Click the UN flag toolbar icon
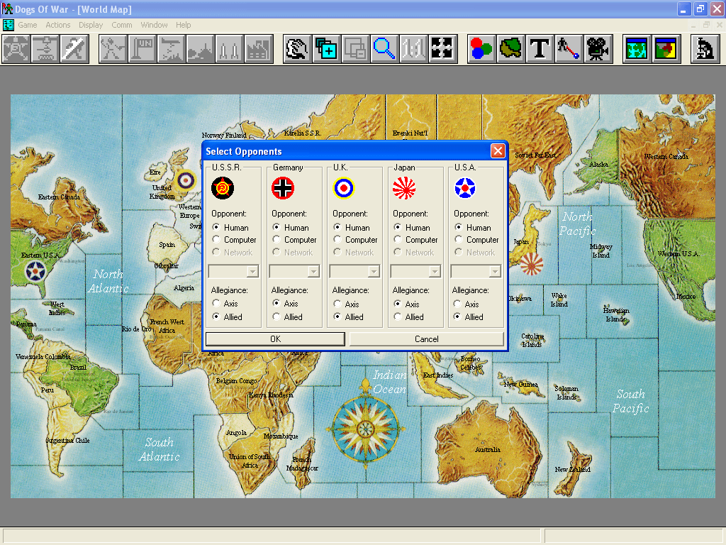Screen dimensions: 726x545 142,49
